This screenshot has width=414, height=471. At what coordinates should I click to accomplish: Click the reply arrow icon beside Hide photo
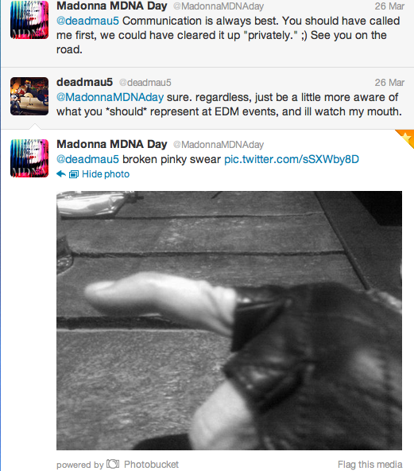tap(61, 174)
